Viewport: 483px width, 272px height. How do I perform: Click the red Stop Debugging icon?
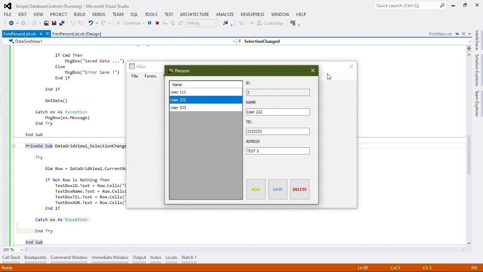tap(157, 23)
